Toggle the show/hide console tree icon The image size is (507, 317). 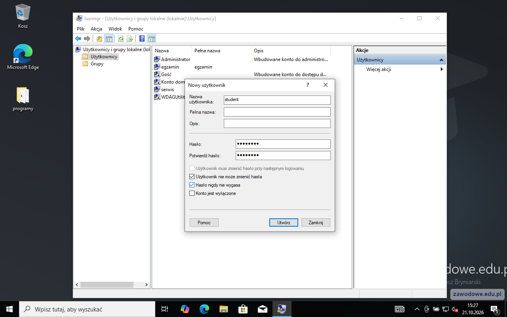pos(109,38)
